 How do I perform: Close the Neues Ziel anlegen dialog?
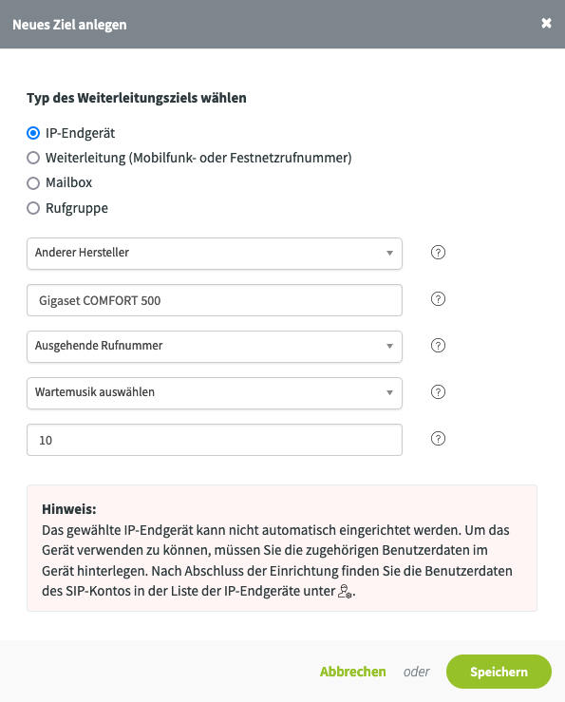546,24
